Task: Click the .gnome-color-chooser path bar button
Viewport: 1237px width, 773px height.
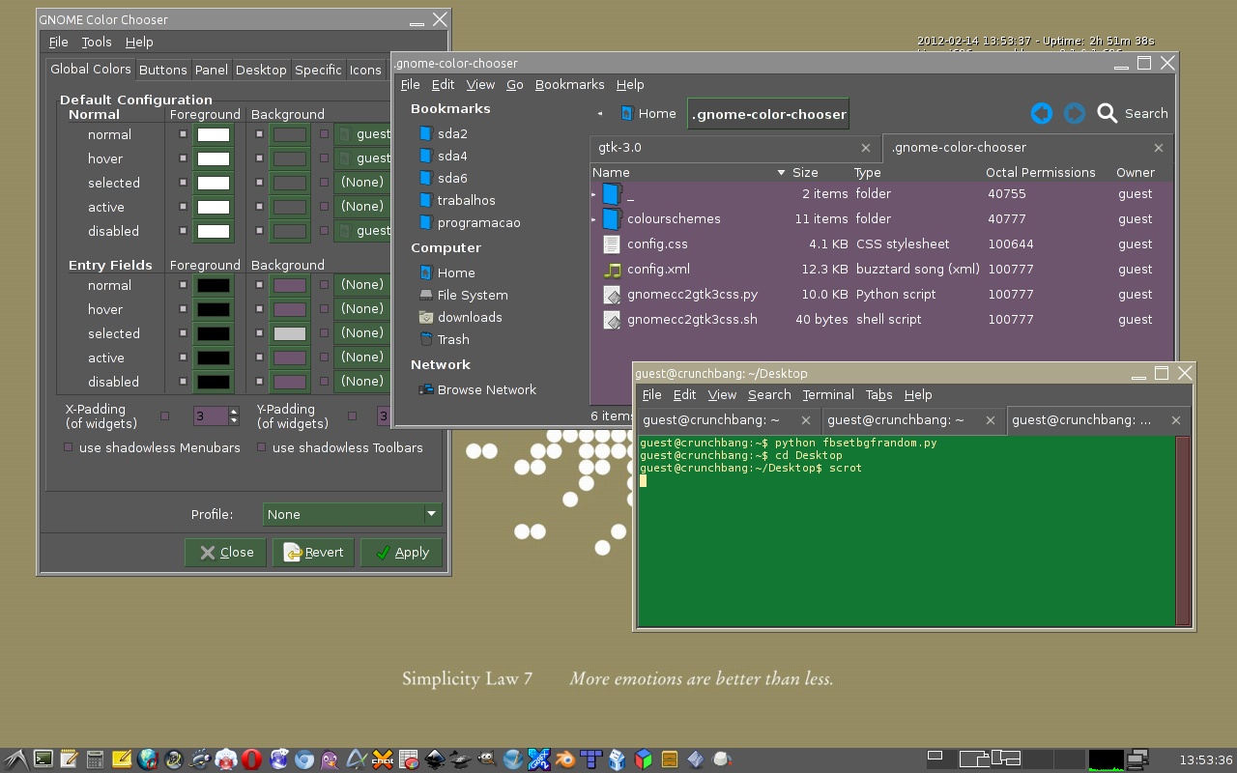Action: 768,113
